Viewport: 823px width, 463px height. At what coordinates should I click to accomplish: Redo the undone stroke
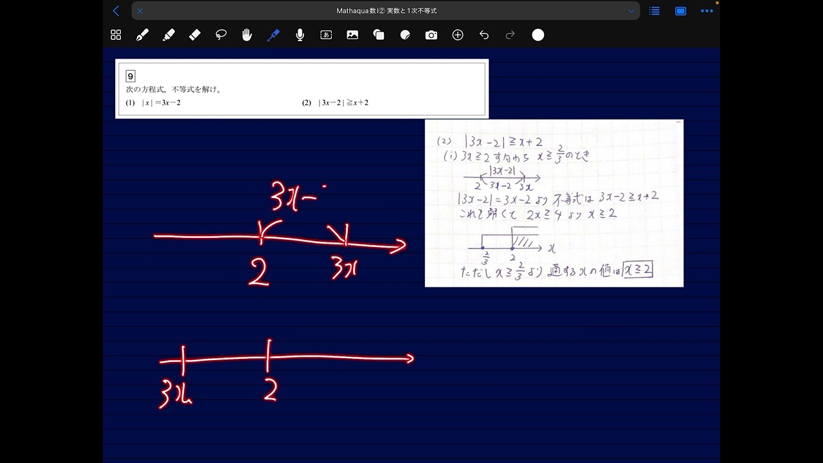pos(511,35)
